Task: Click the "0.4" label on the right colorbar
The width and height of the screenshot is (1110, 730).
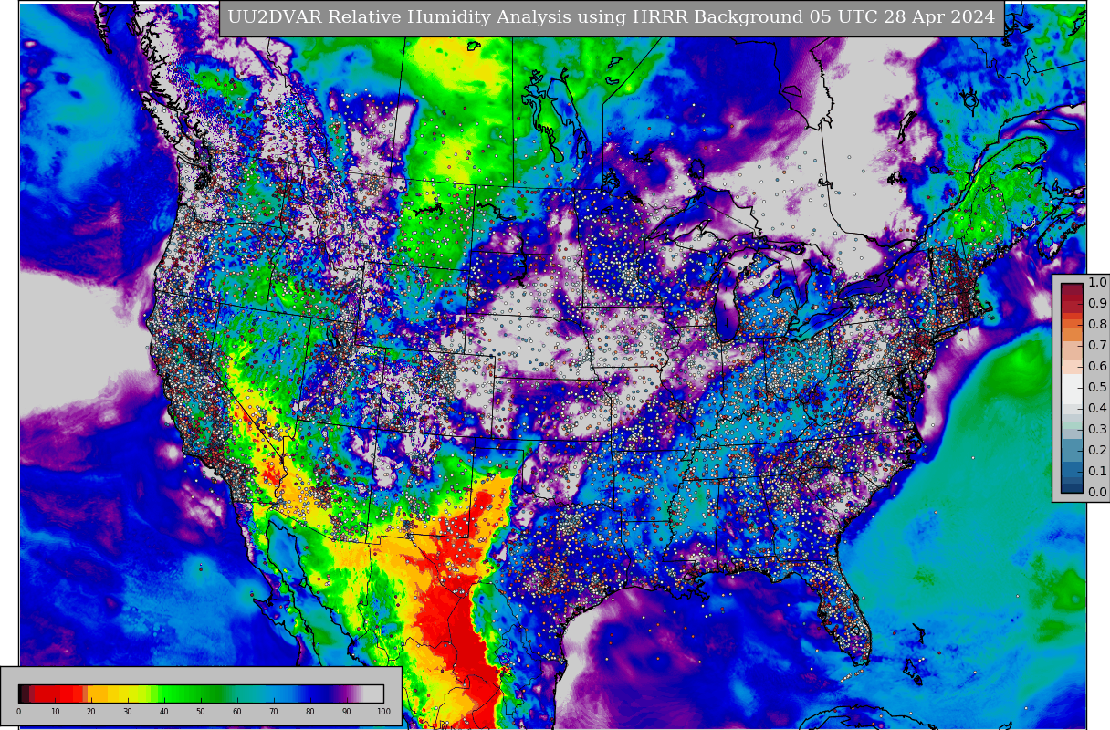Action: [1097, 409]
